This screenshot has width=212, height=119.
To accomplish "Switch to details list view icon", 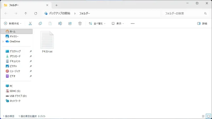I will 203,116.
